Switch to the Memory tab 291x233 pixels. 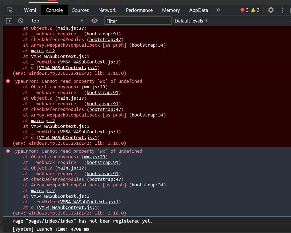[171, 10]
